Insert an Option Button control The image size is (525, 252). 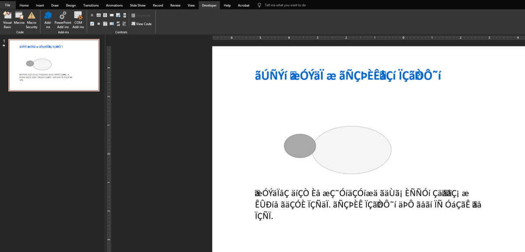(x=98, y=24)
